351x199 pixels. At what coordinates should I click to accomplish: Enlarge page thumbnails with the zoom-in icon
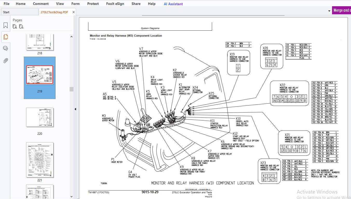pos(15,26)
